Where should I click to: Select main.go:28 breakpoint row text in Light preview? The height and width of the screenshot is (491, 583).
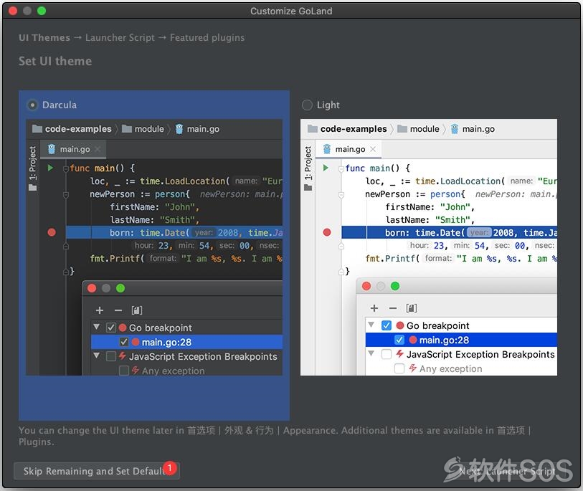click(444, 340)
